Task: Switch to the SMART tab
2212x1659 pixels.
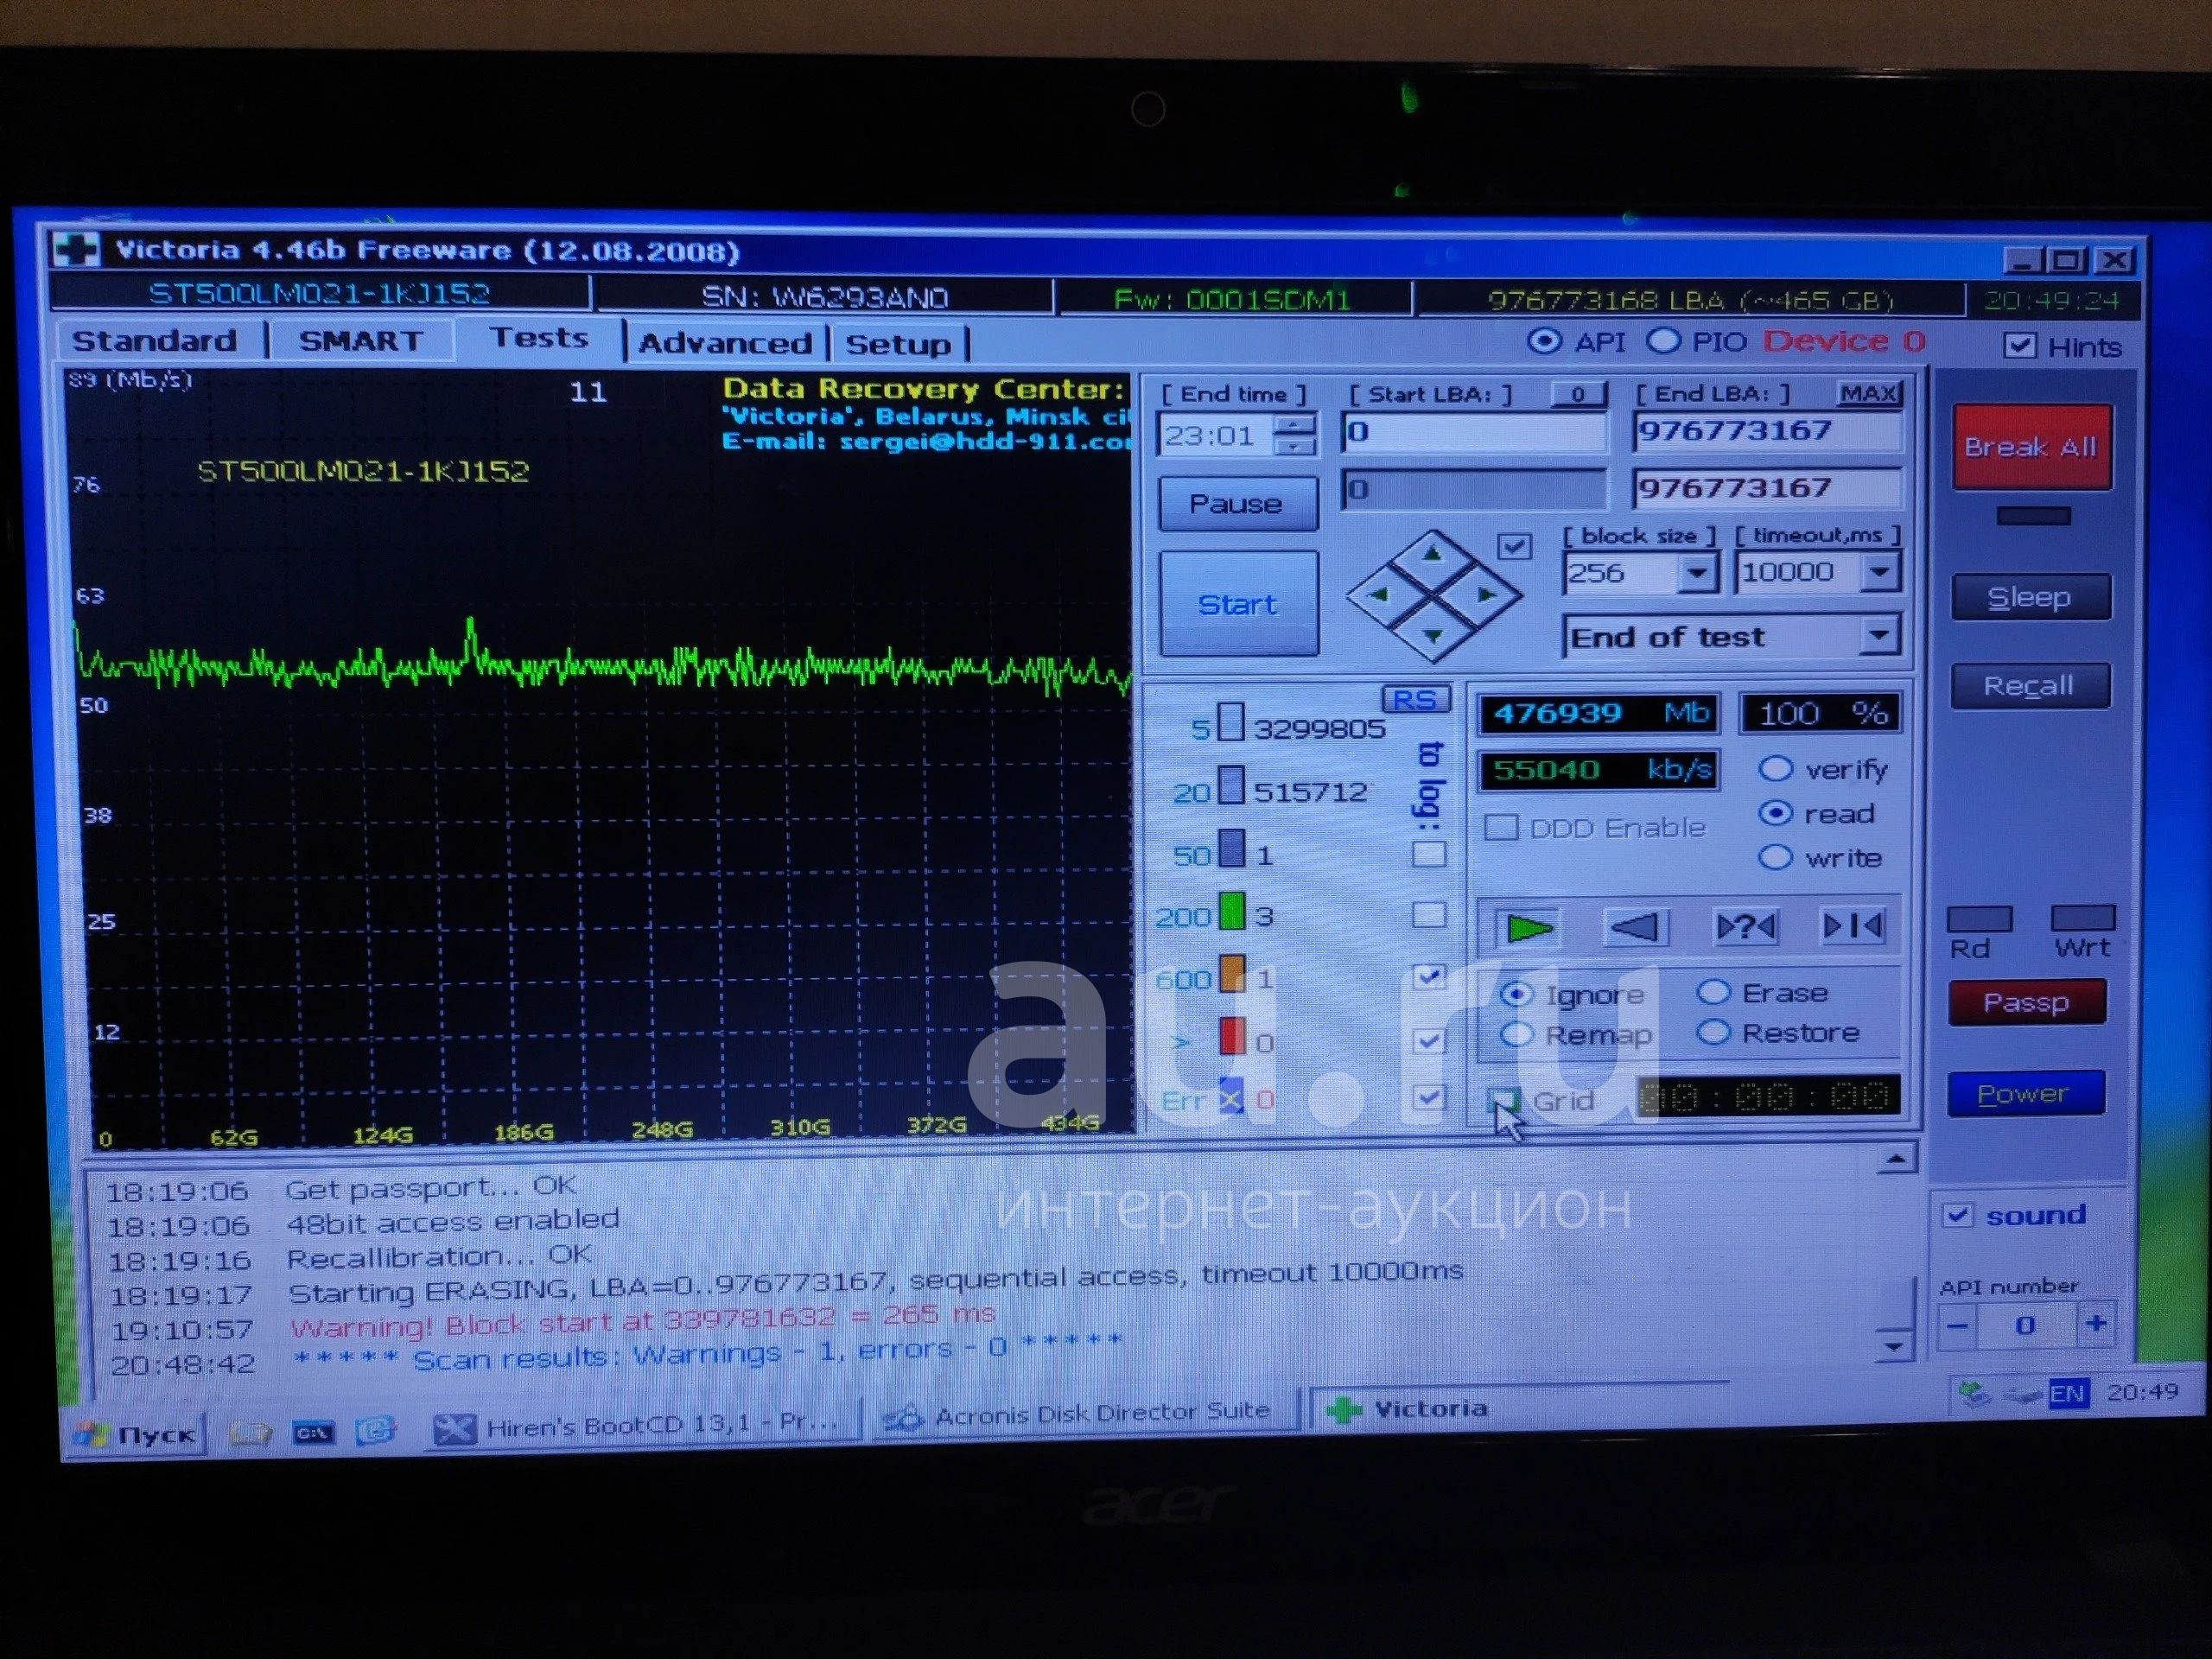Action: click(x=361, y=341)
